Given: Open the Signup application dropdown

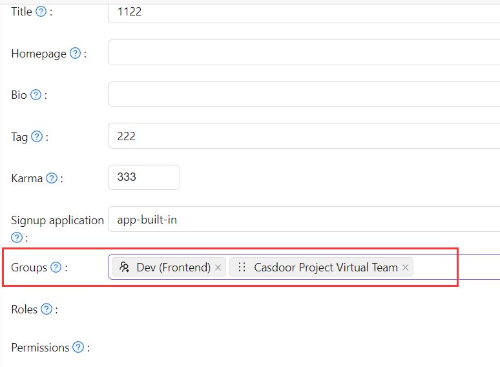Looking at the screenshot, I should click(304, 220).
